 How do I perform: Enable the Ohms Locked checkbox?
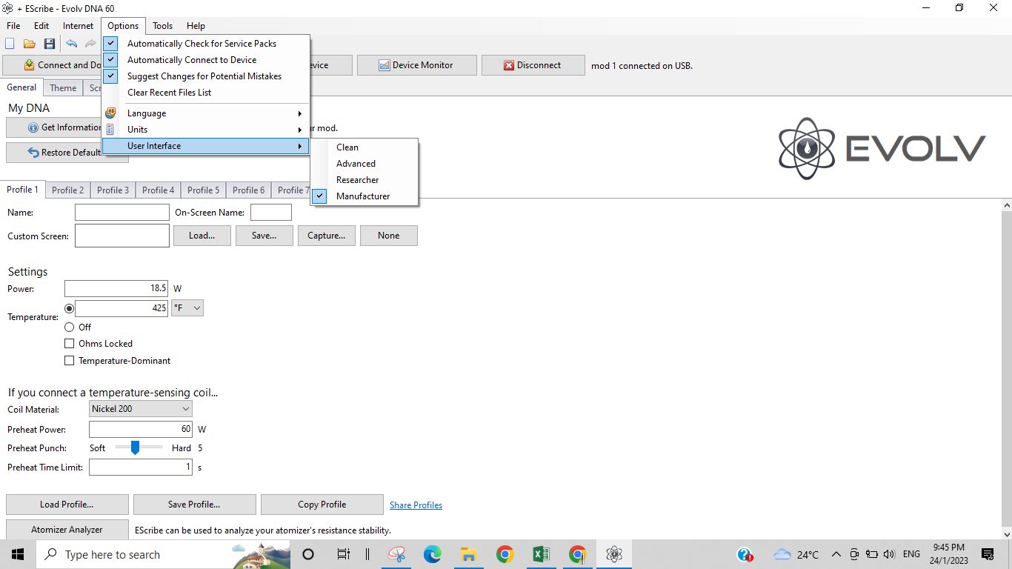pyautogui.click(x=70, y=344)
